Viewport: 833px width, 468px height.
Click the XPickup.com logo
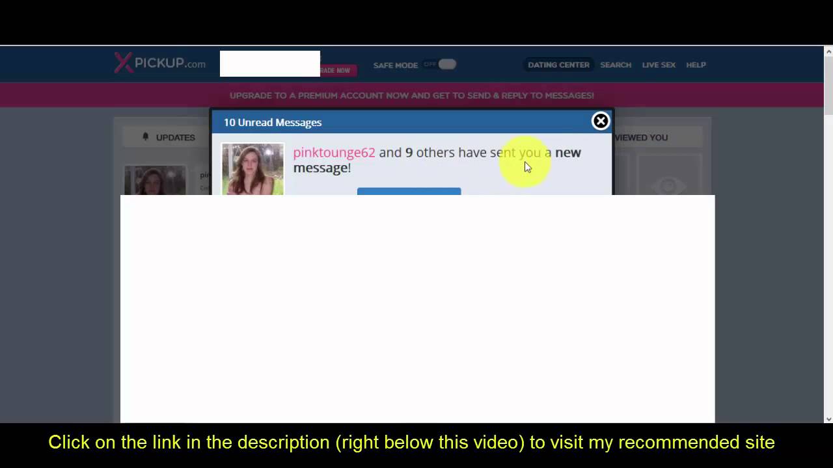coord(160,63)
